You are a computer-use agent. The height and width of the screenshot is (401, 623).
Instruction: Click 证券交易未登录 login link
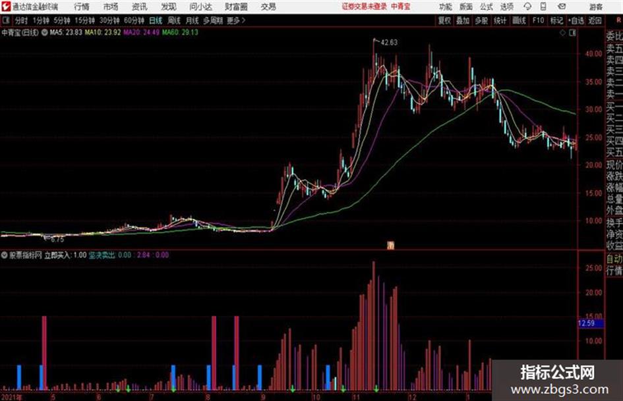(365, 7)
